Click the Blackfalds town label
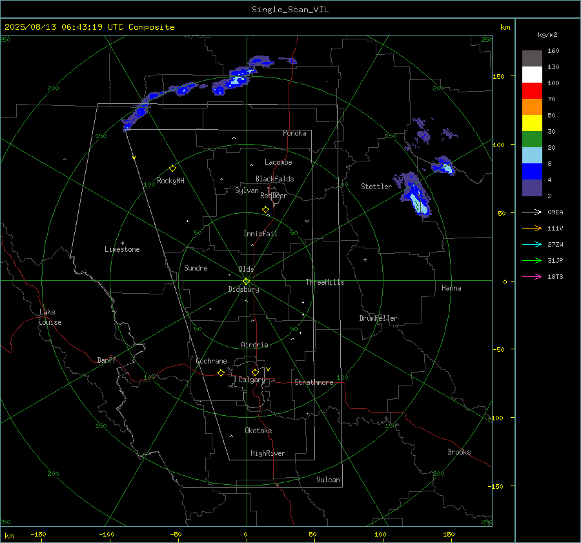 click(274, 179)
